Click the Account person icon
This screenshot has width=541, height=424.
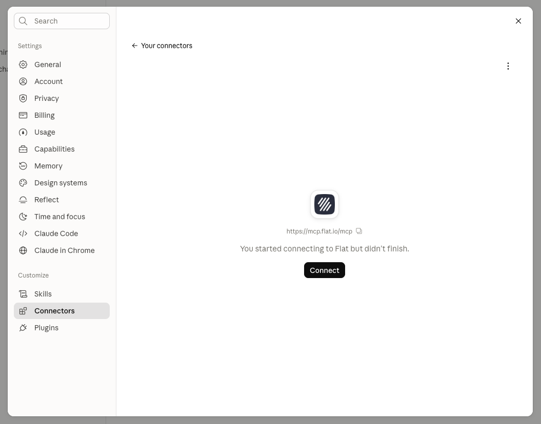pos(23,81)
